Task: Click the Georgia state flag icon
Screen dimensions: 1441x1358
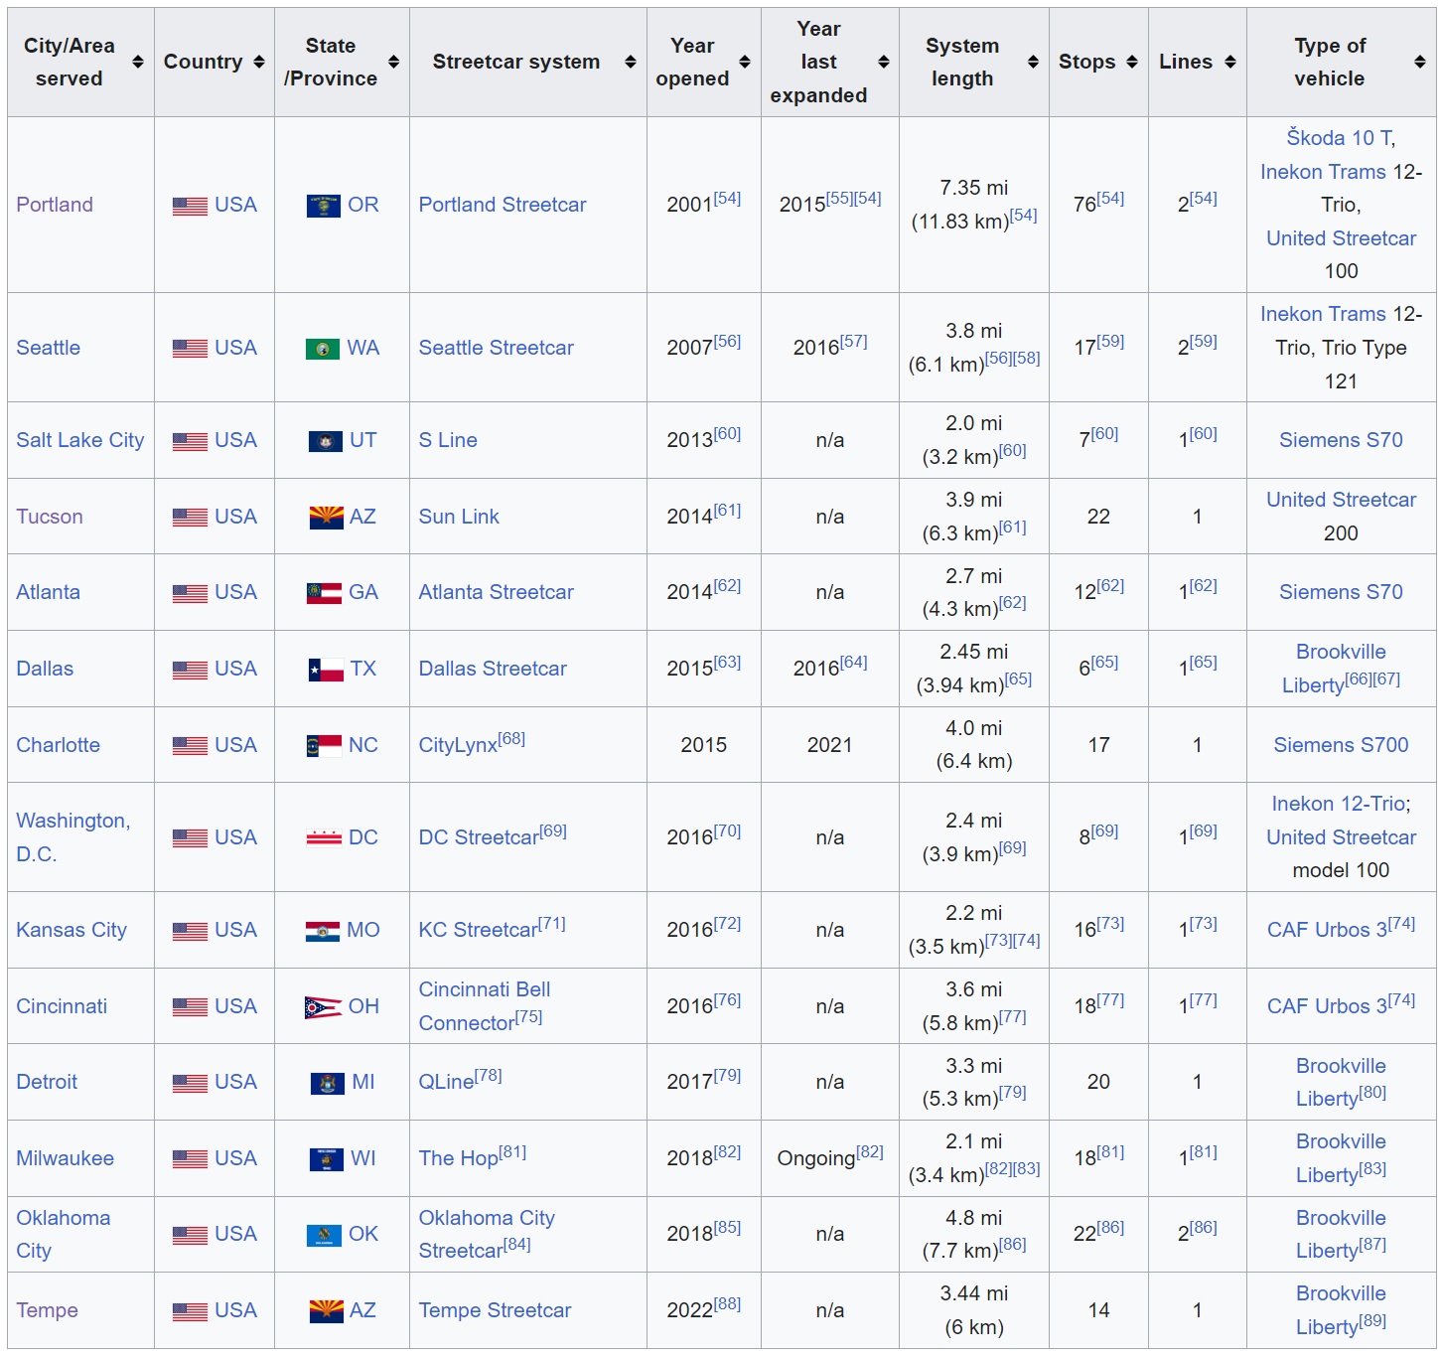Action: pos(324,593)
